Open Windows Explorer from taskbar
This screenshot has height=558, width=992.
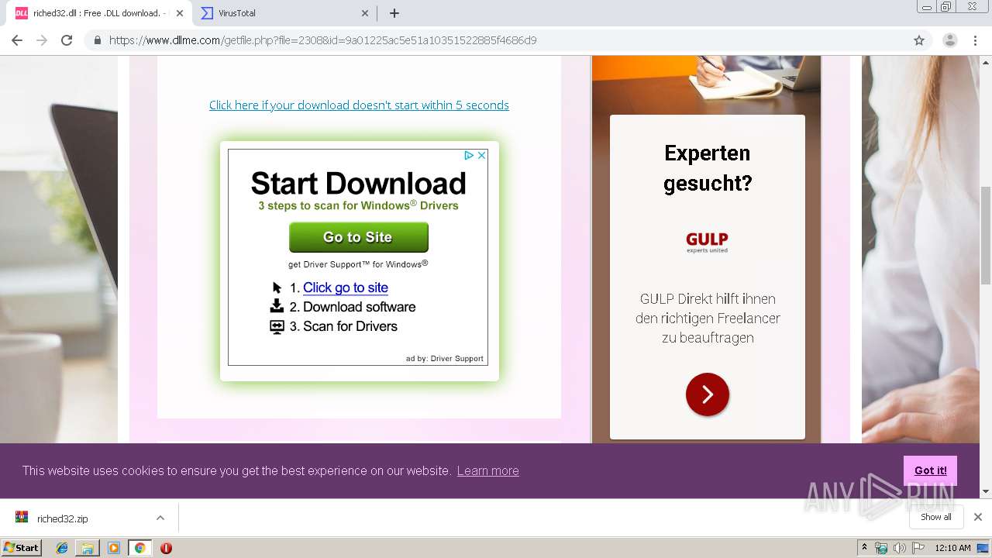tap(88, 548)
